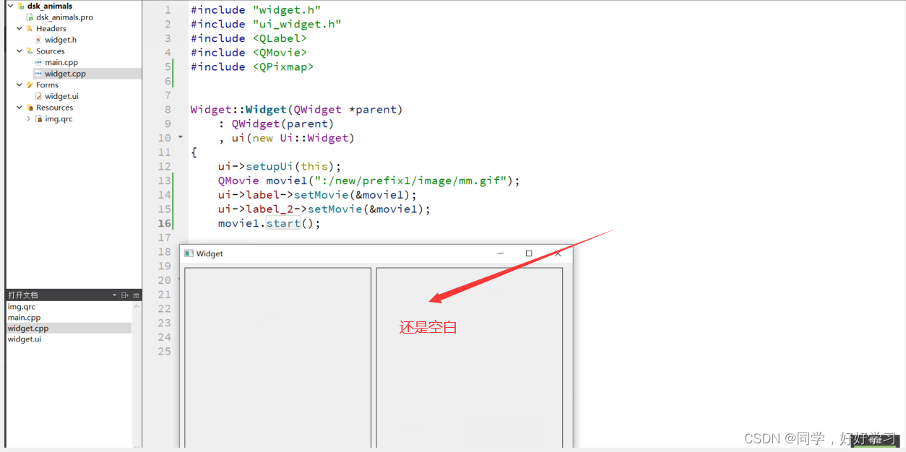Screen dimensions: 906x452
Task: Select the Sources folder label
Action: click(x=51, y=51)
